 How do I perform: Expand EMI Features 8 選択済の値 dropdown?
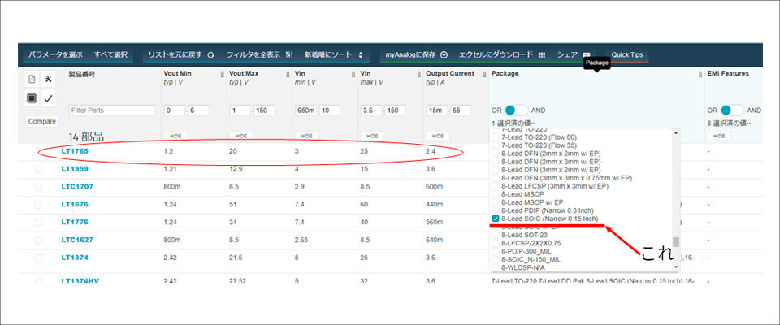(x=729, y=123)
